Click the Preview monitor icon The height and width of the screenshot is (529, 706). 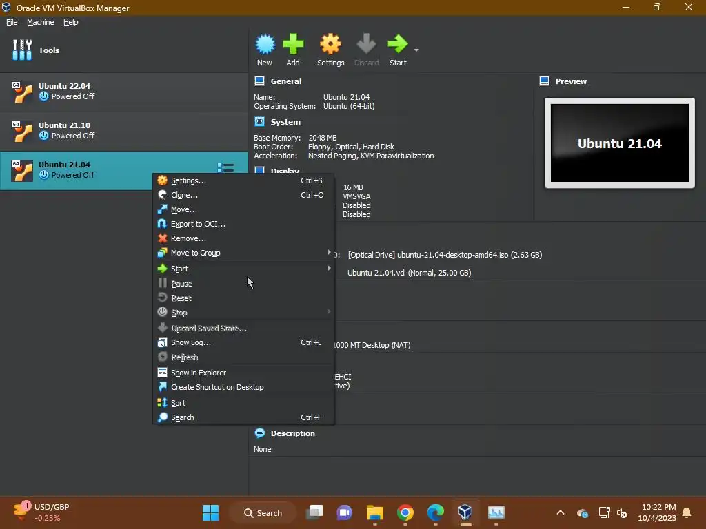[x=545, y=81]
